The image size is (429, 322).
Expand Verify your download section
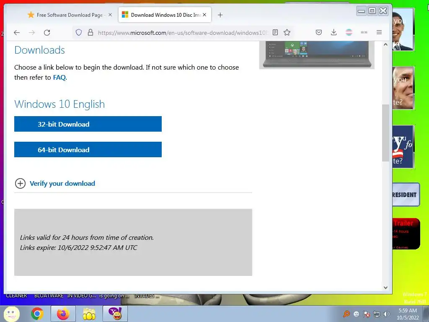20,184
